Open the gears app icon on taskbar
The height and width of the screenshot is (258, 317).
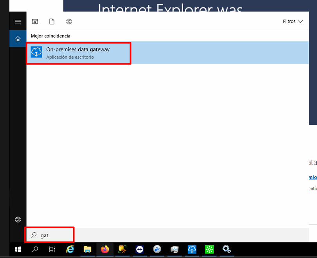click(227, 249)
